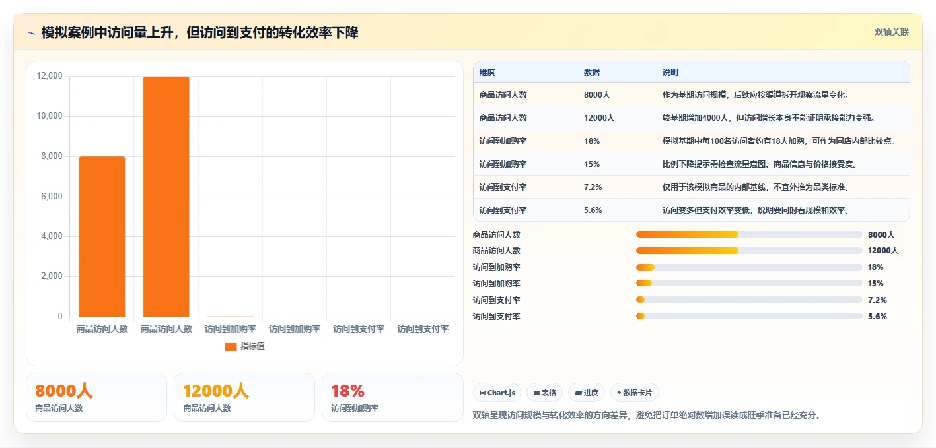Click the 说明 table column header
The width and height of the screenshot is (936, 448).
coord(670,73)
